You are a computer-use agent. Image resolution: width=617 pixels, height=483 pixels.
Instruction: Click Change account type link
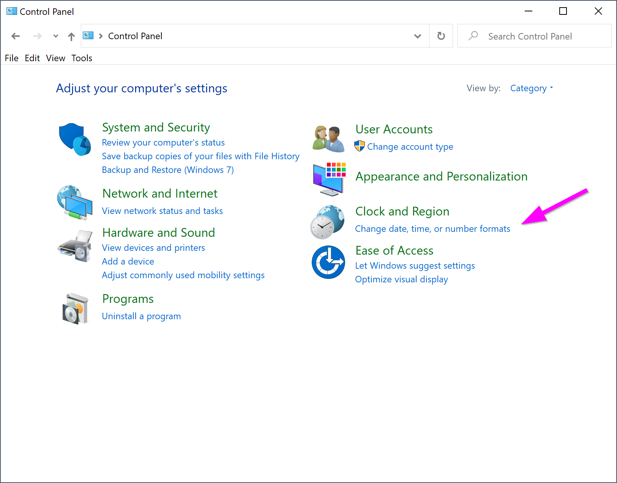click(410, 147)
